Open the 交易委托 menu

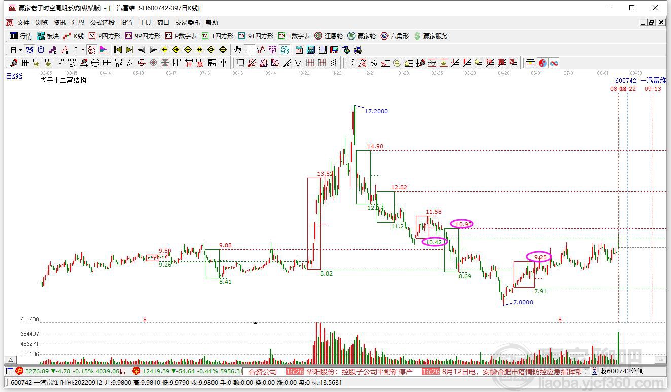point(188,23)
